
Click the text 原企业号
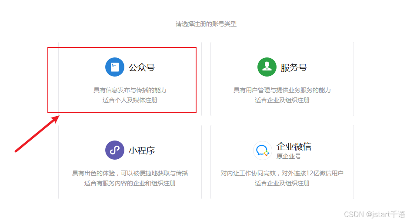coord(289,156)
